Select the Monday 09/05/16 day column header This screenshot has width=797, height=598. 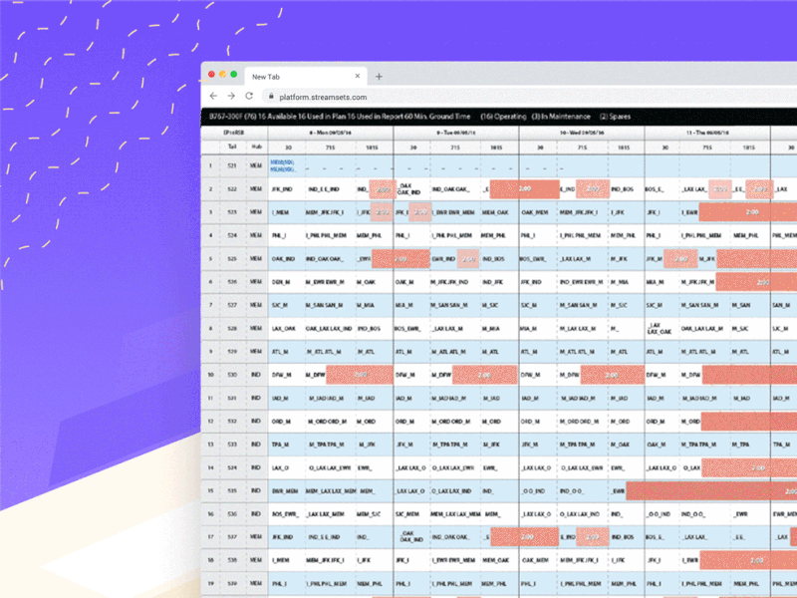331,133
